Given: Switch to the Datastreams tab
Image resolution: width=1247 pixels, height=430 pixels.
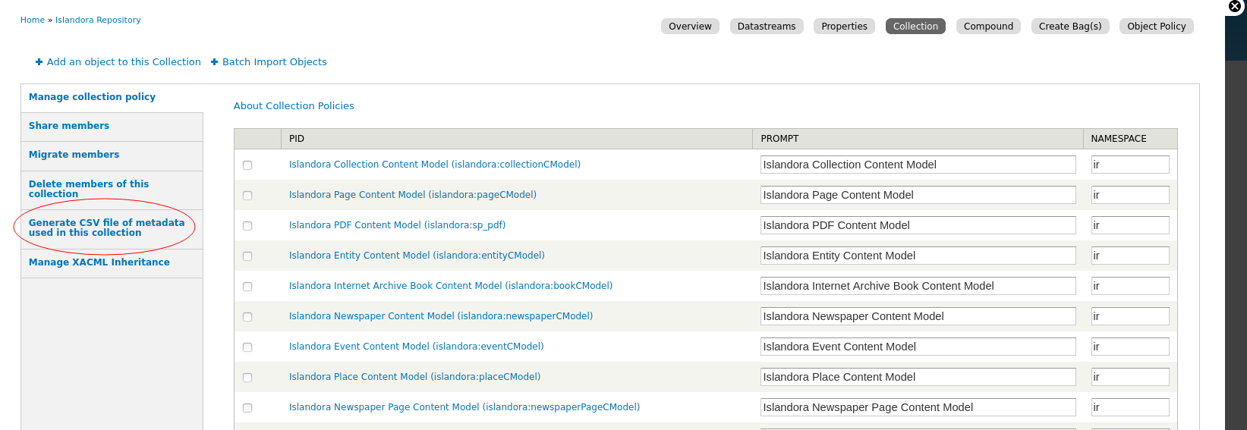Looking at the screenshot, I should (767, 27).
